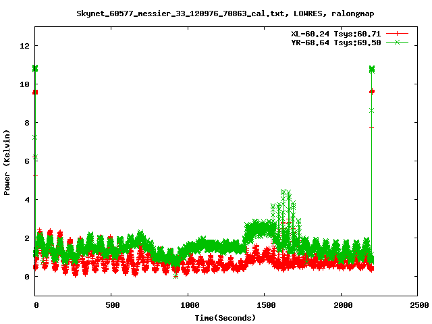Click the x-axis tick label 1000
Screen dimensions: 432x324
point(190,305)
